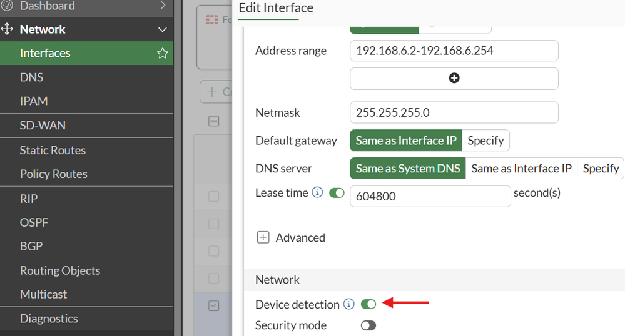The width and height of the screenshot is (625, 336).
Task: Open the SD-WAN menu item
Action: tap(43, 126)
